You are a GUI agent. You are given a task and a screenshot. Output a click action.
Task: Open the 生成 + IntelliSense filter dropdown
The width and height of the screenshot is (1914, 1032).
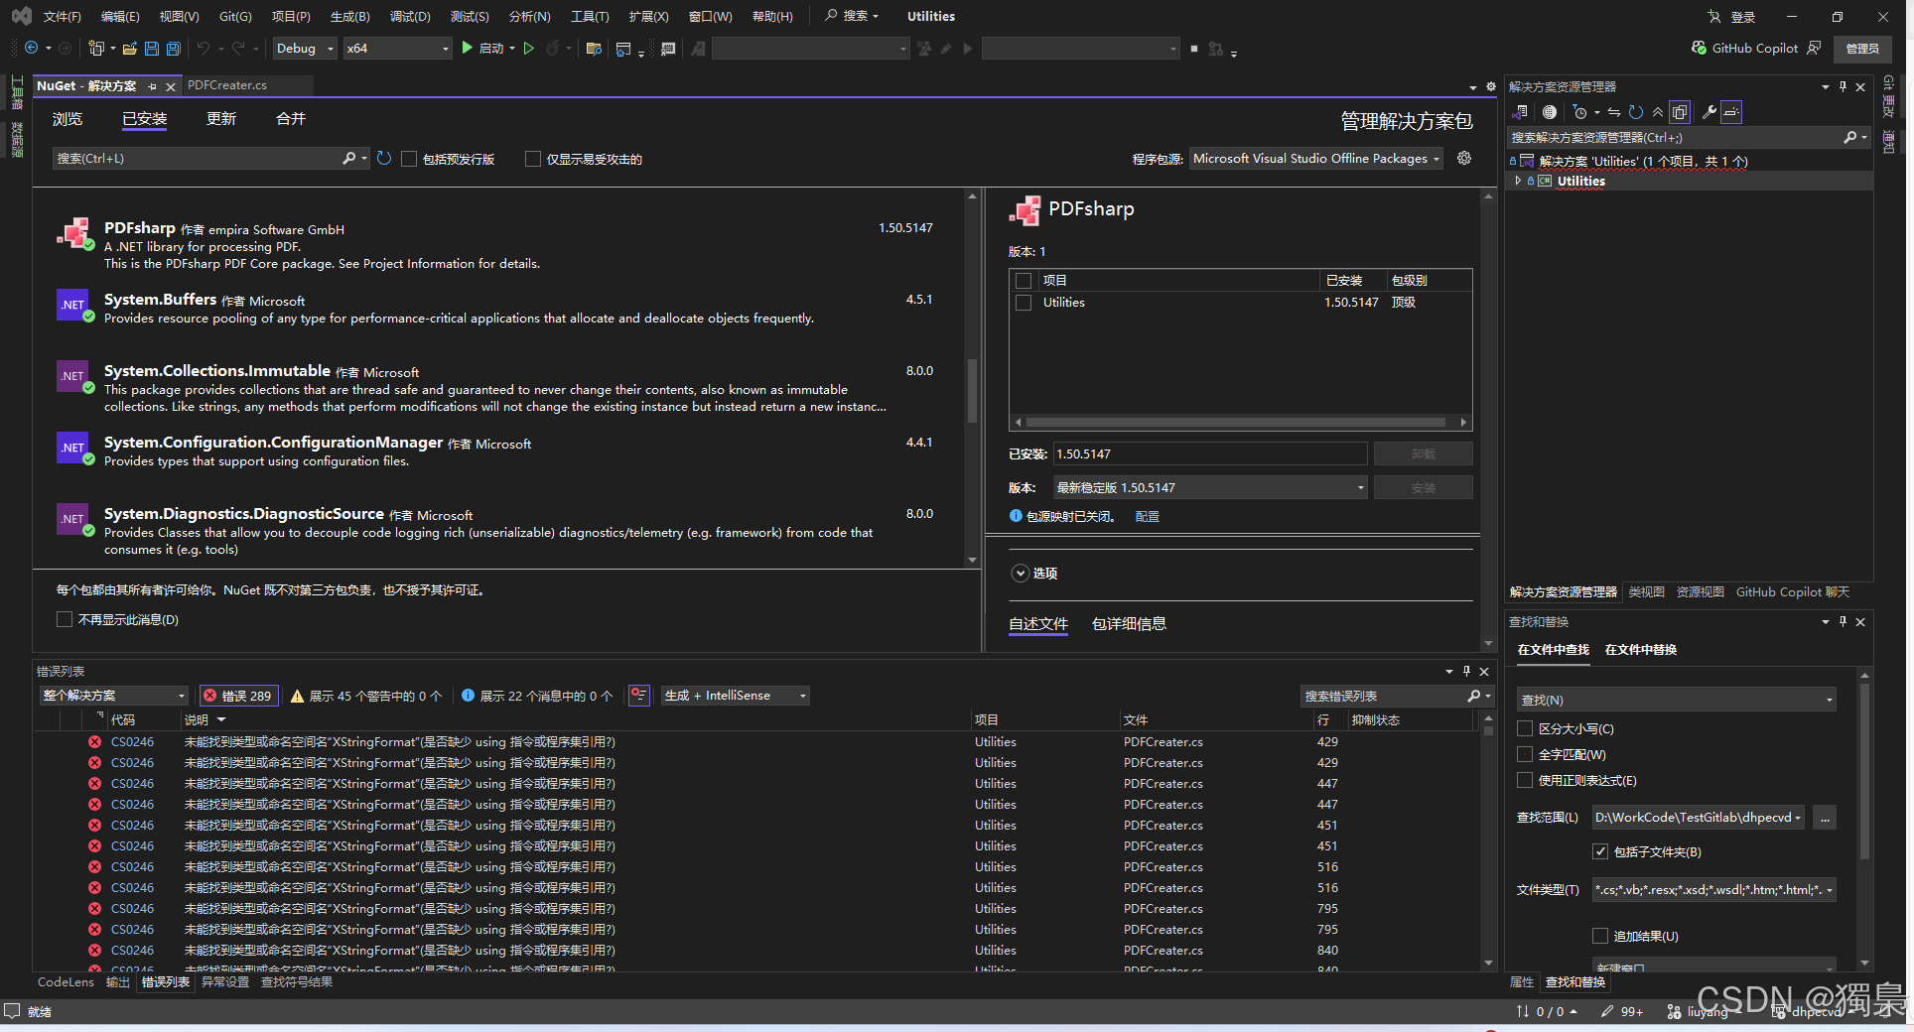coord(735,696)
